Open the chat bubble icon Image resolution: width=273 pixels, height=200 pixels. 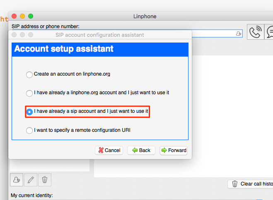[269, 32]
